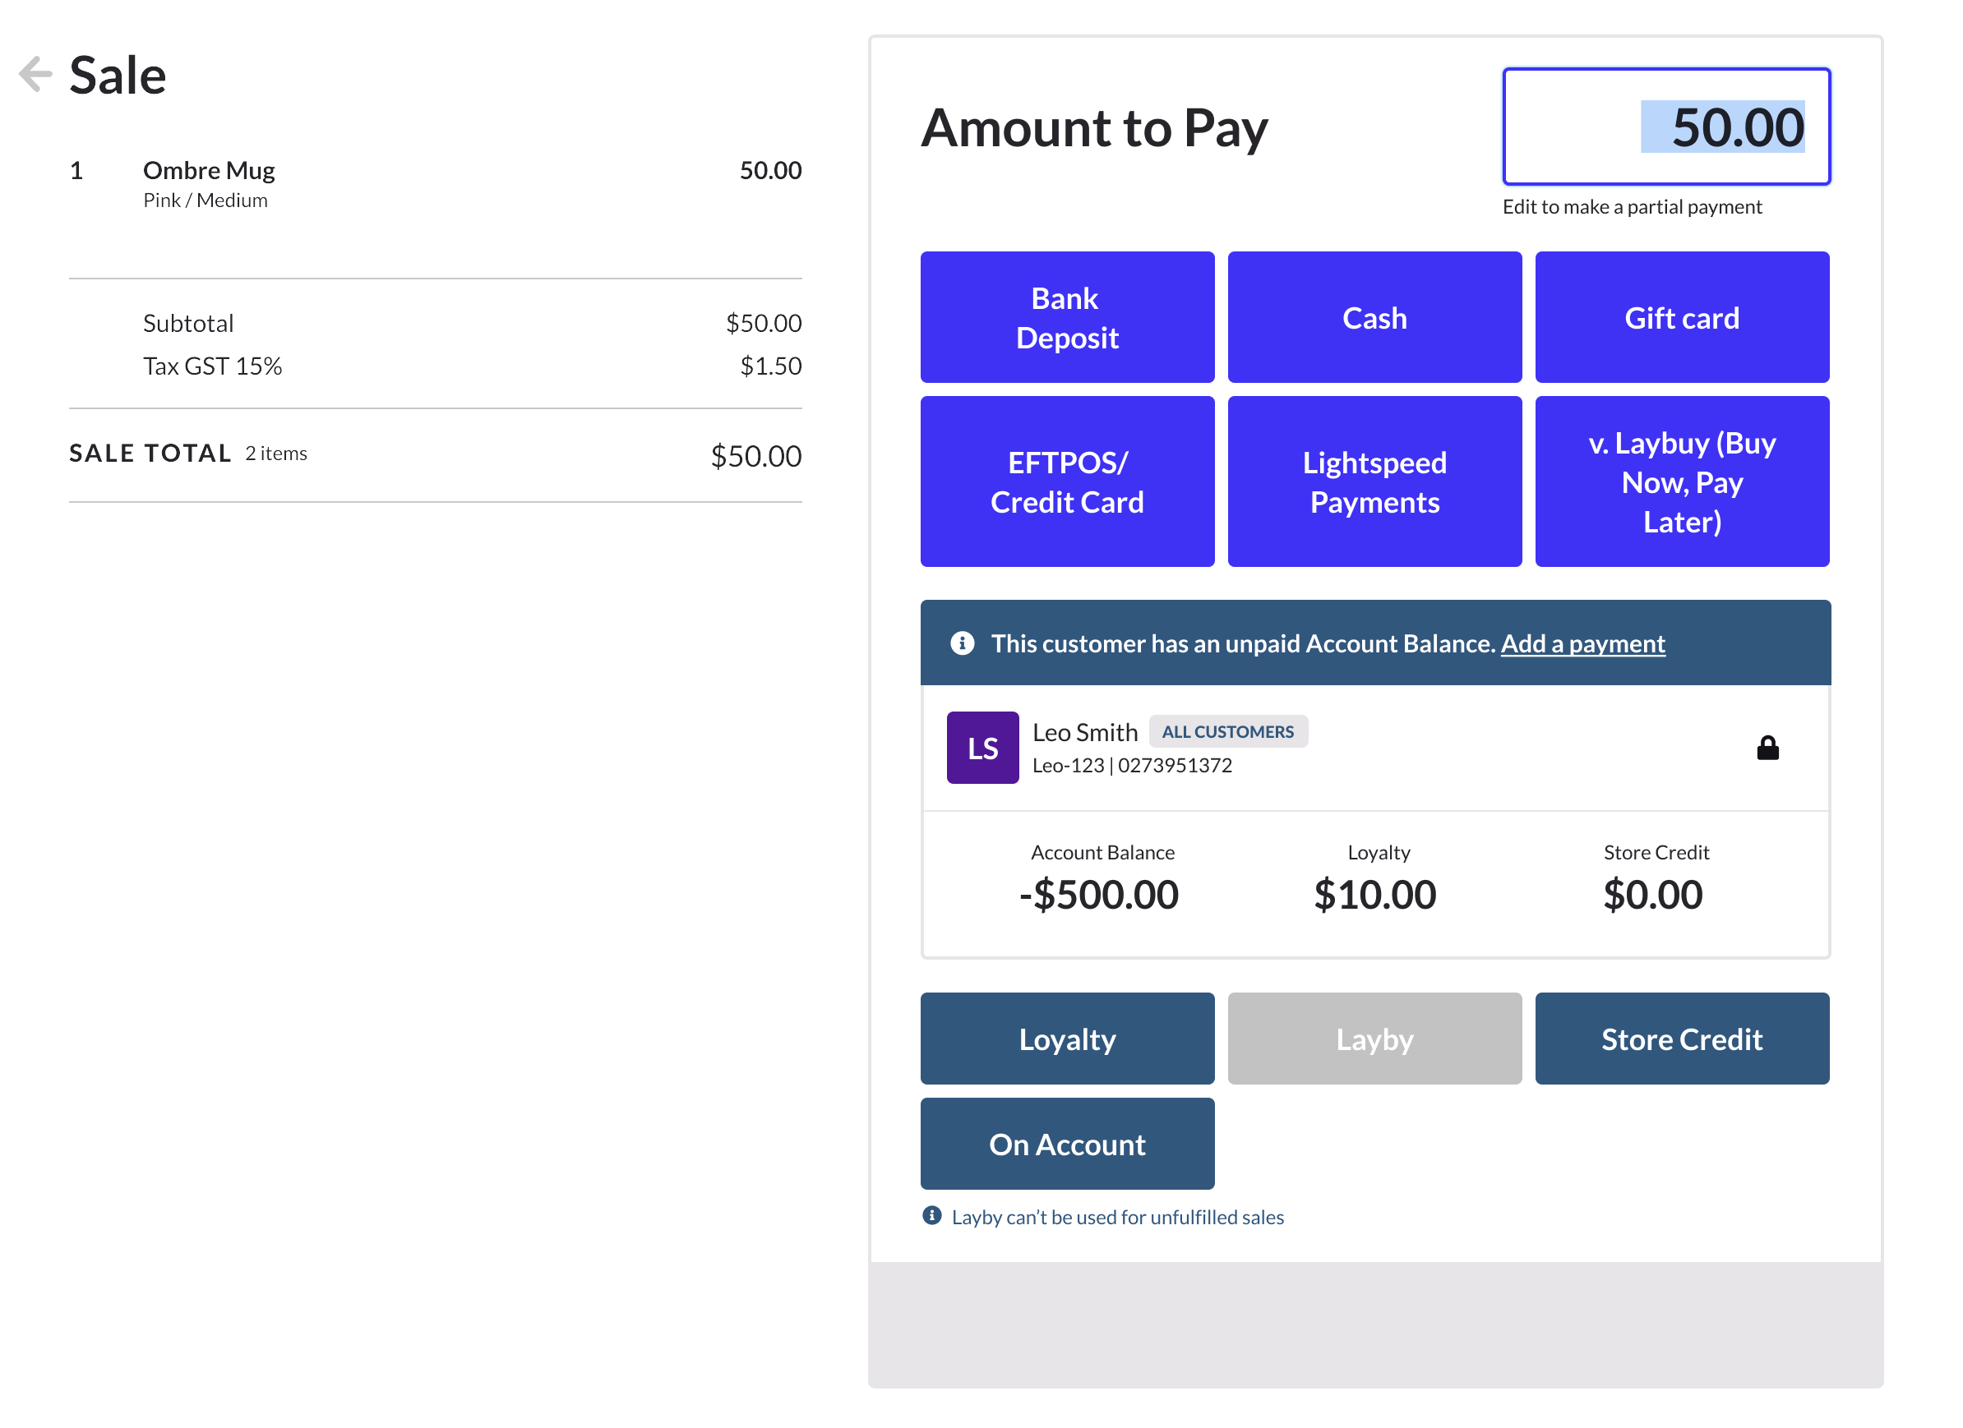Click the disabled Layby option
The width and height of the screenshot is (1963, 1428).
(1374, 1039)
